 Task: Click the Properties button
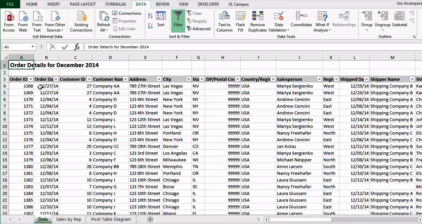click(x=124, y=21)
